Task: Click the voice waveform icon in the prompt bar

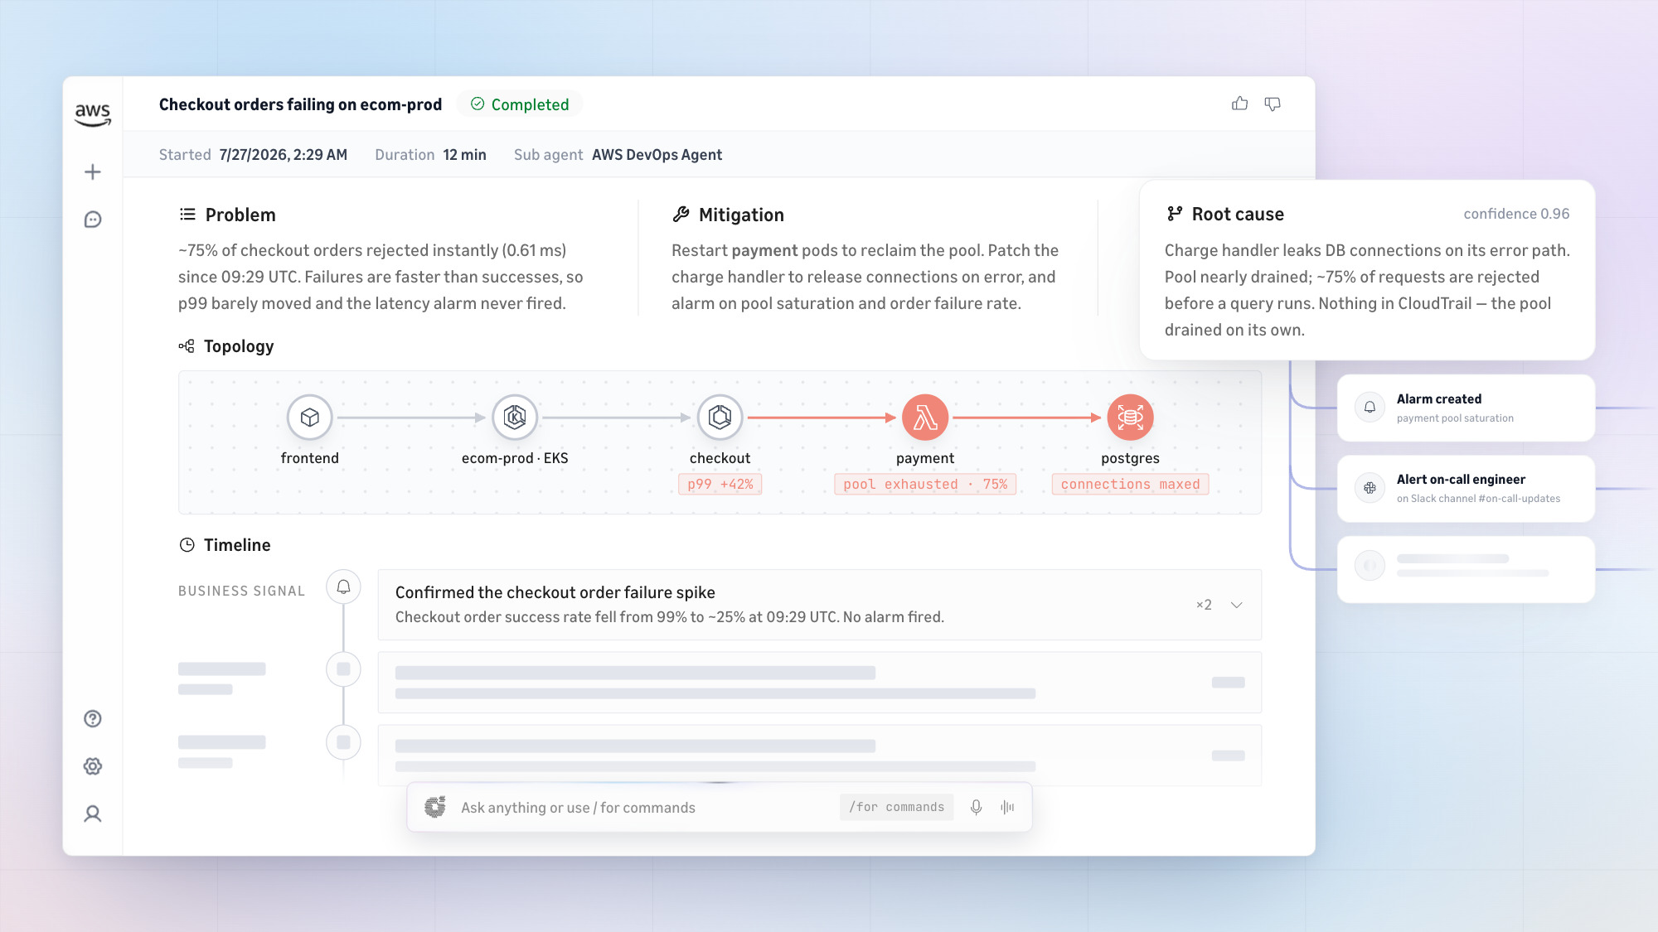Action: click(x=1008, y=808)
